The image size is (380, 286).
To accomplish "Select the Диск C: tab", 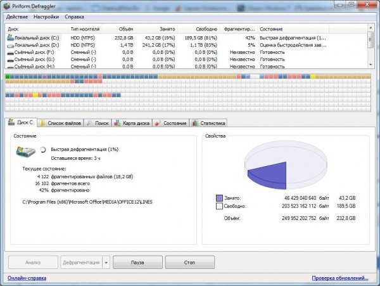I will (21, 122).
